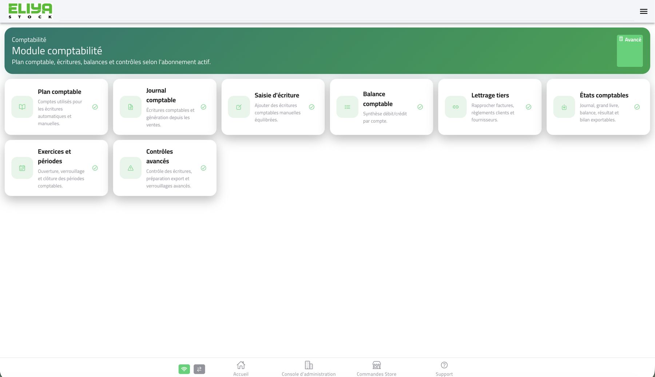655x377 pixels.
Task: Click the checkmark on États comptables card
Action: click(x=637, y=107)
